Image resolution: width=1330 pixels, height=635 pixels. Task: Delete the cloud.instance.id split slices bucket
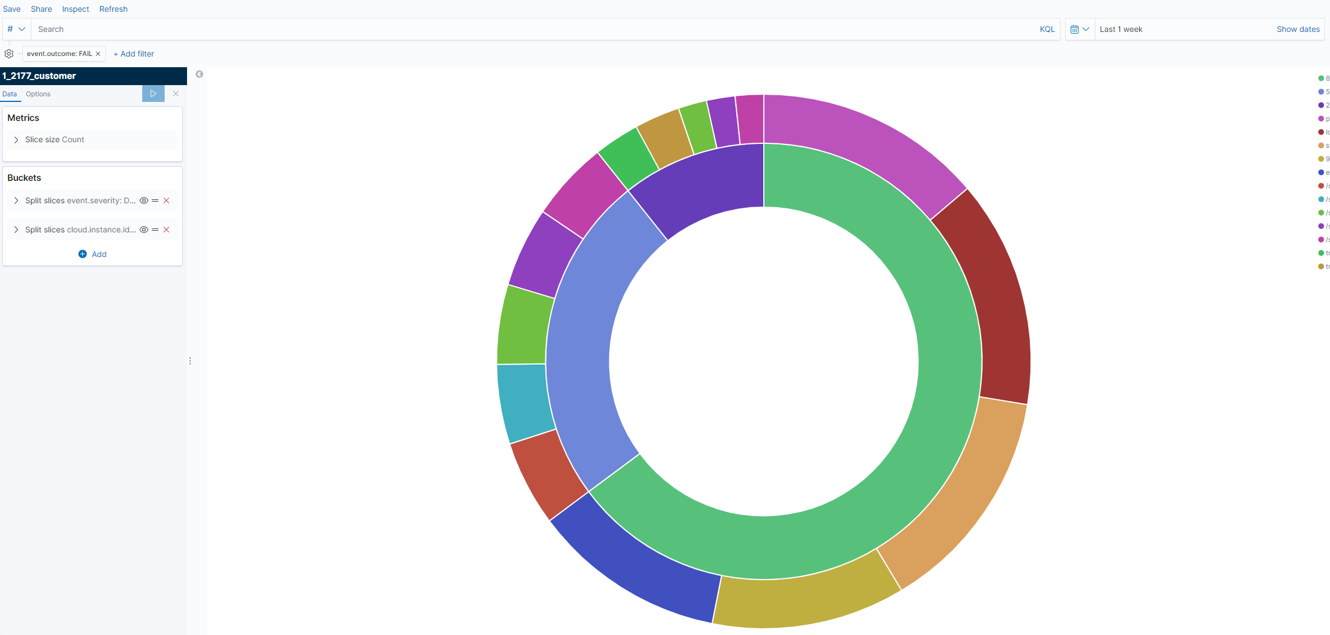coord(166,230)
